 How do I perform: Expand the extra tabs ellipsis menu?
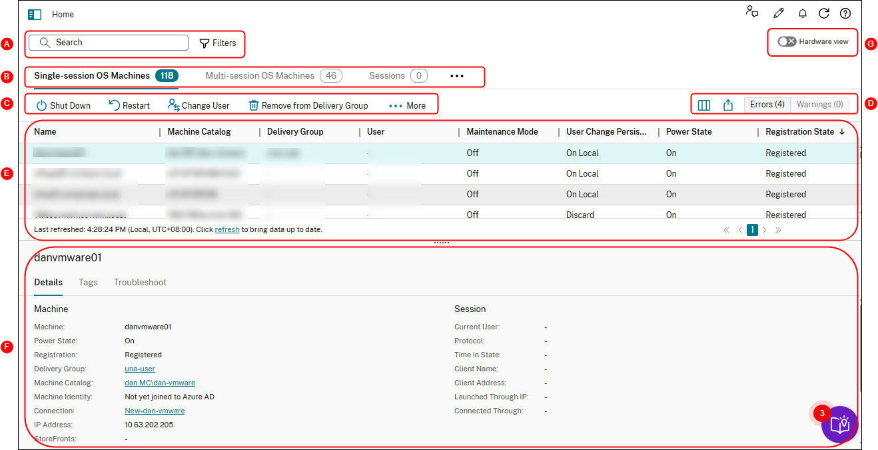point(456,76)
